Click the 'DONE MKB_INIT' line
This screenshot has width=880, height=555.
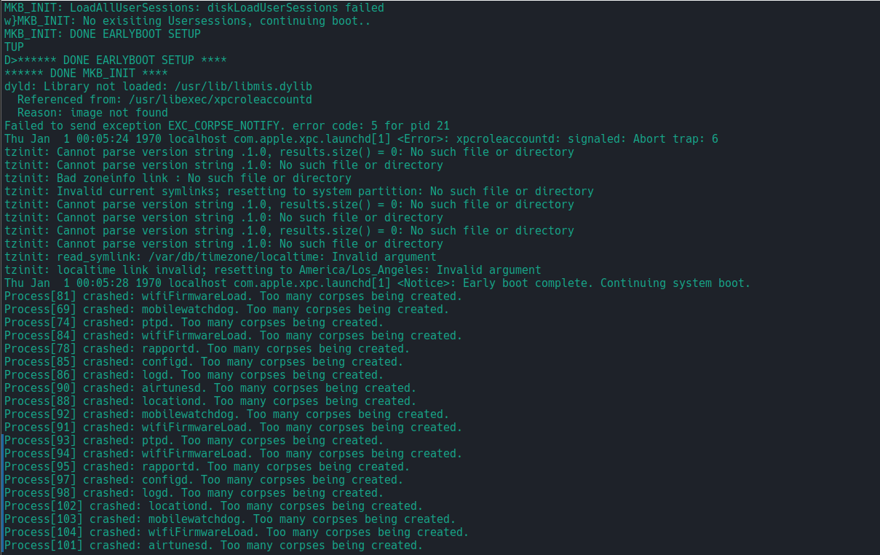coord(86,74)
